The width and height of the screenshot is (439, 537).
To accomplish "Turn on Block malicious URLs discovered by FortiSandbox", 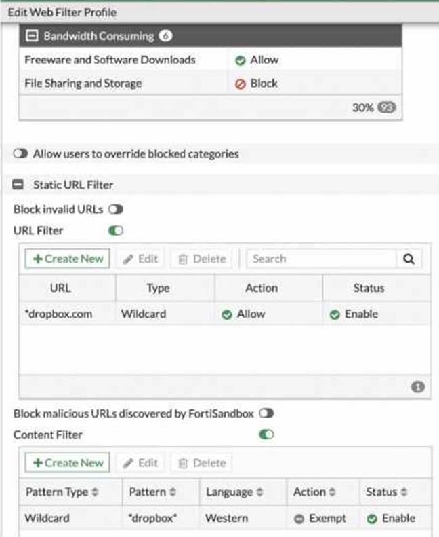I will click(266, 413).
